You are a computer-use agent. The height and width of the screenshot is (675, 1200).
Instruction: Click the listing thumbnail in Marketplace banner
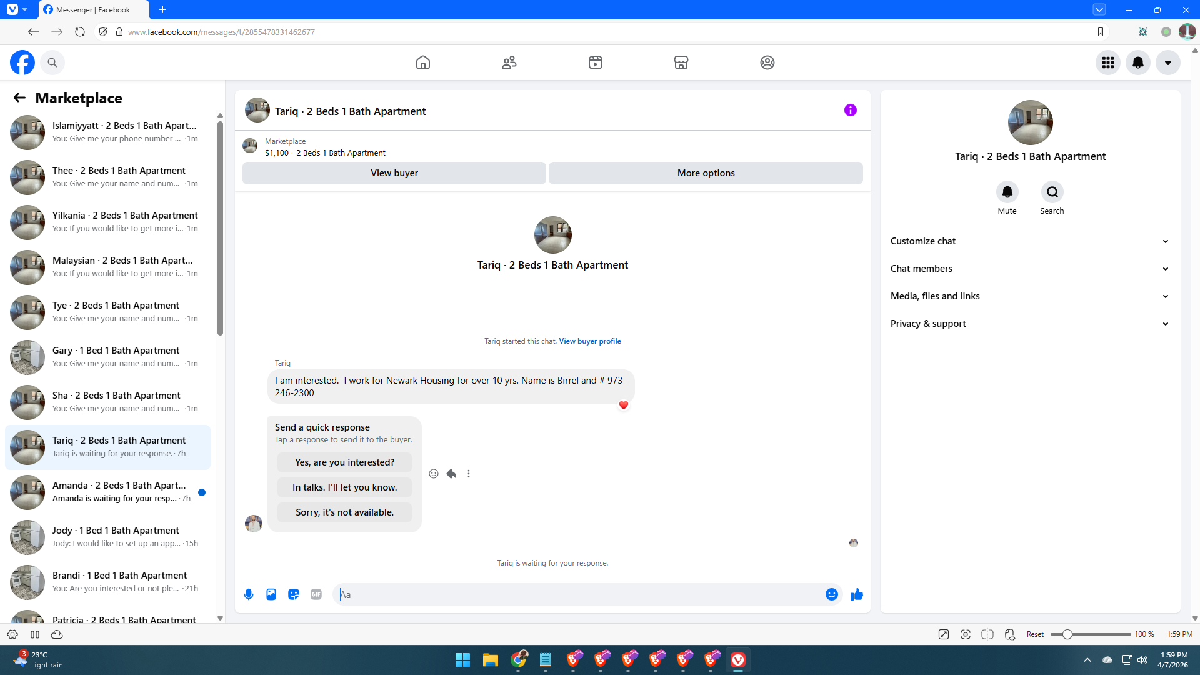pos(250,146)
